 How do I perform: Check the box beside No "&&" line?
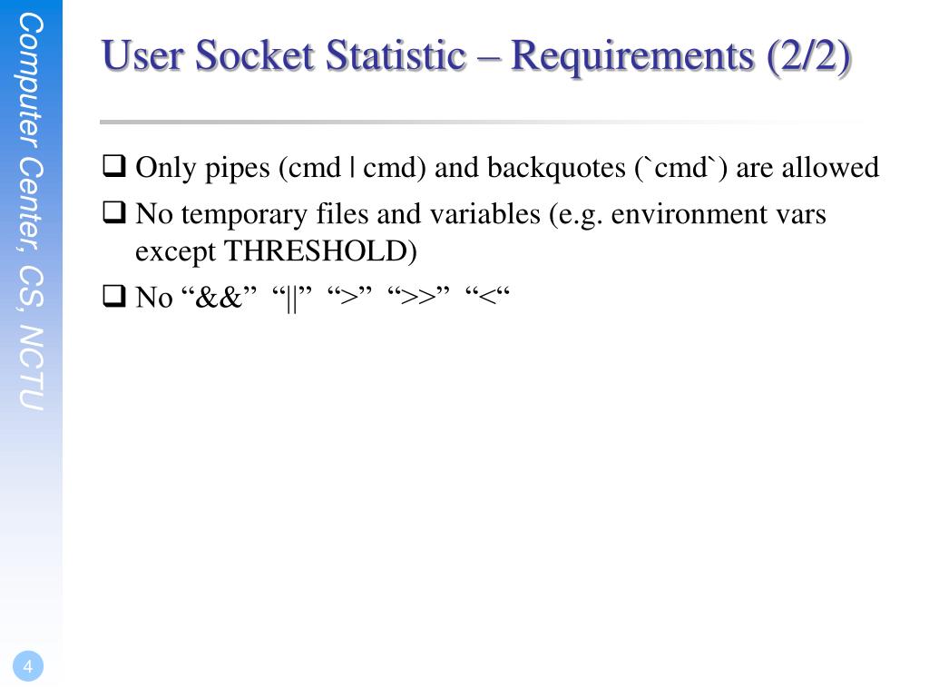tap(114, 295)
